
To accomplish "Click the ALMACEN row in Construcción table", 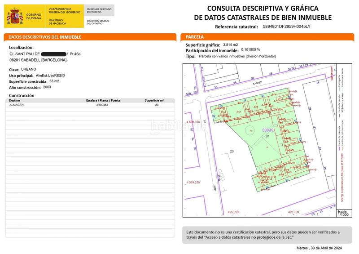I will 17,104.
